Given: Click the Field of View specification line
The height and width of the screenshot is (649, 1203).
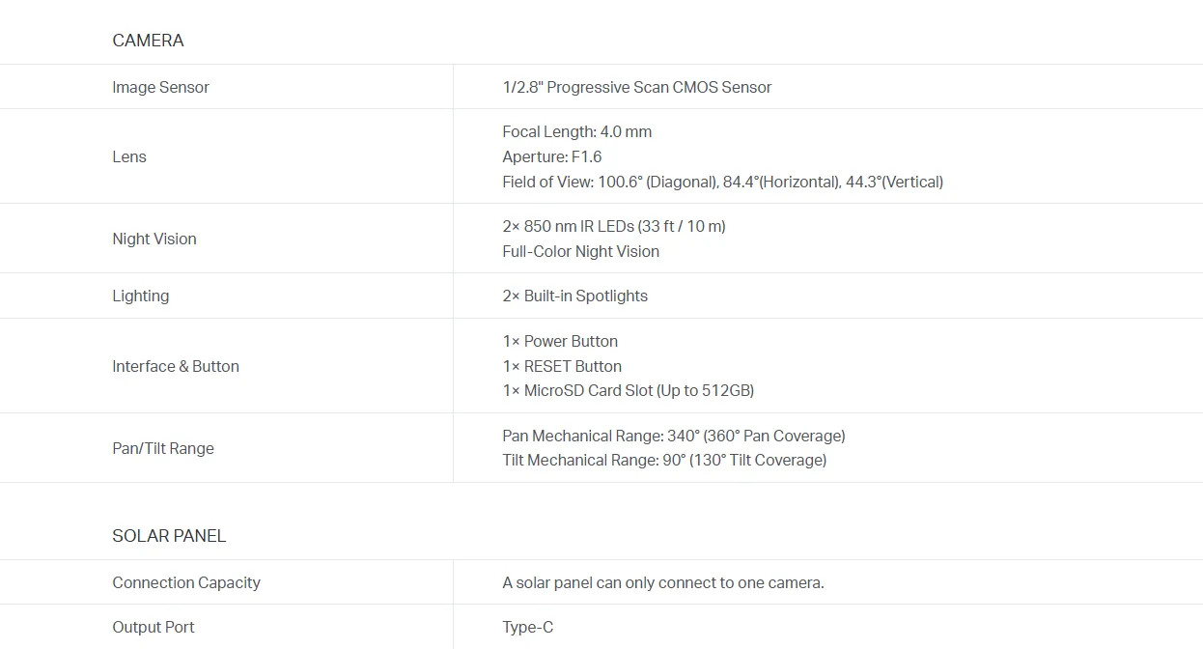Looking at the screenshot, I should pyautogui.click(x=722, y=182).
